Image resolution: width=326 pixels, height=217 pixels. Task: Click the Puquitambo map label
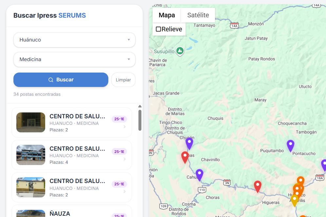point(272,151)
